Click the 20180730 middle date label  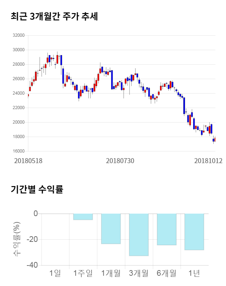pyautogui.click(x=120, y=161)
